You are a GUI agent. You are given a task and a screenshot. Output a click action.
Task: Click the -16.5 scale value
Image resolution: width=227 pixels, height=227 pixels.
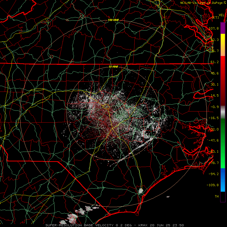(x=214, y=118)
